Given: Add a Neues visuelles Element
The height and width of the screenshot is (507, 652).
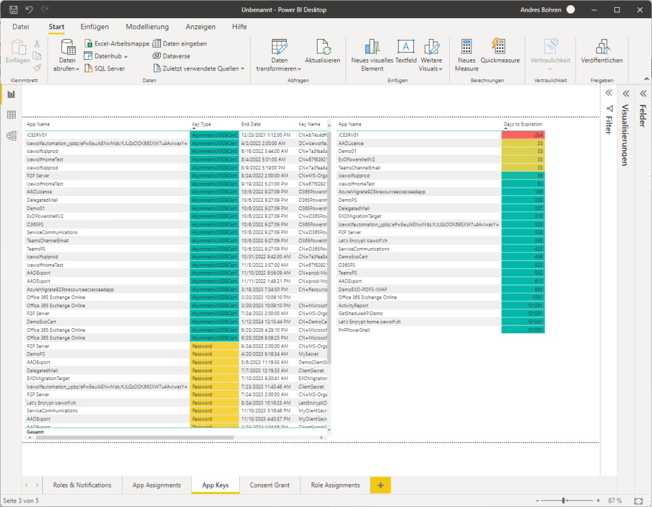Looking at the screenshot, I should (372, 55).
